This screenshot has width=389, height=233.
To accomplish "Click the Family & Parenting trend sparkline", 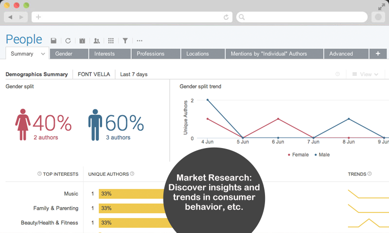I will pyautogui.click(x=369, y=209).
